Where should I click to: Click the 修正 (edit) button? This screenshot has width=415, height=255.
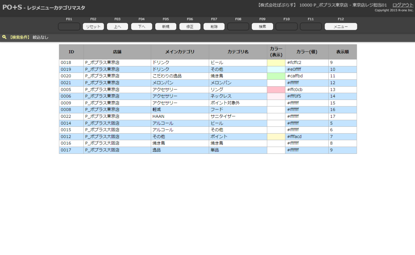[190, 27]
